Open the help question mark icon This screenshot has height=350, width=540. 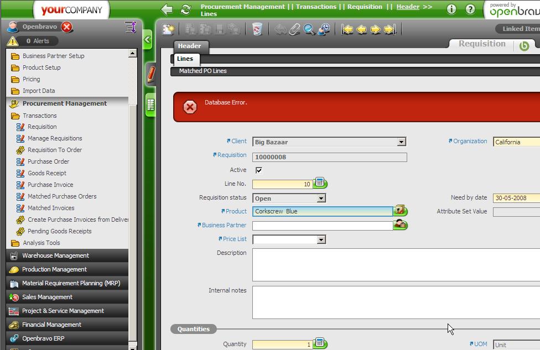click(x=470, y=9)
